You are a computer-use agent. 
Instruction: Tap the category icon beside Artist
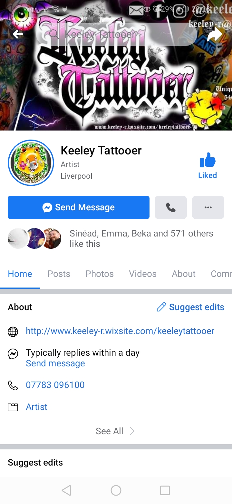coord(13,407)
